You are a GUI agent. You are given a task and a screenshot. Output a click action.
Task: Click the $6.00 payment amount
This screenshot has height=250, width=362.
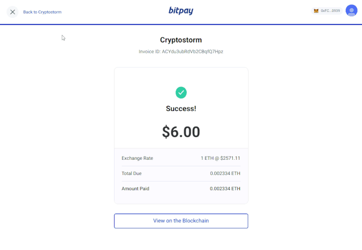tap(181, 132)
